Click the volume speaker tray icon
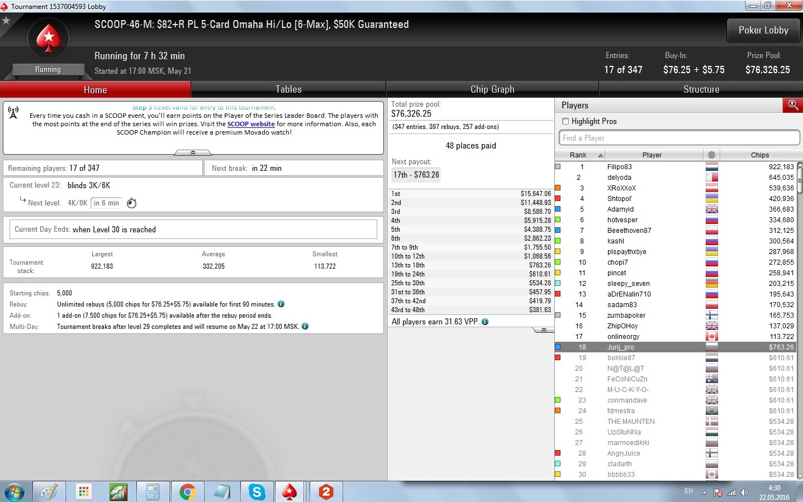Image resolution: width=803 pixels, height=502 pixels. click(x=744, y=493)
